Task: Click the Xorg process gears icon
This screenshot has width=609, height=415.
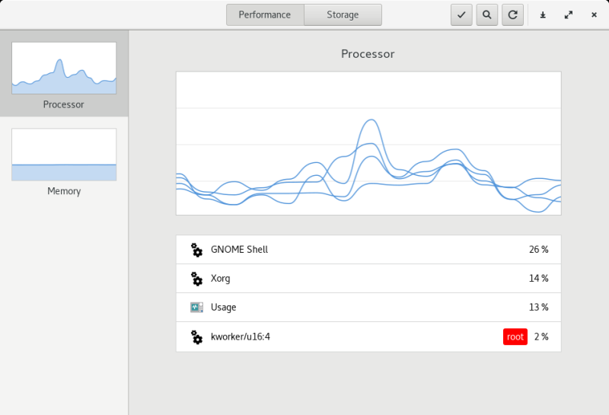Action: tap(196, 279)
